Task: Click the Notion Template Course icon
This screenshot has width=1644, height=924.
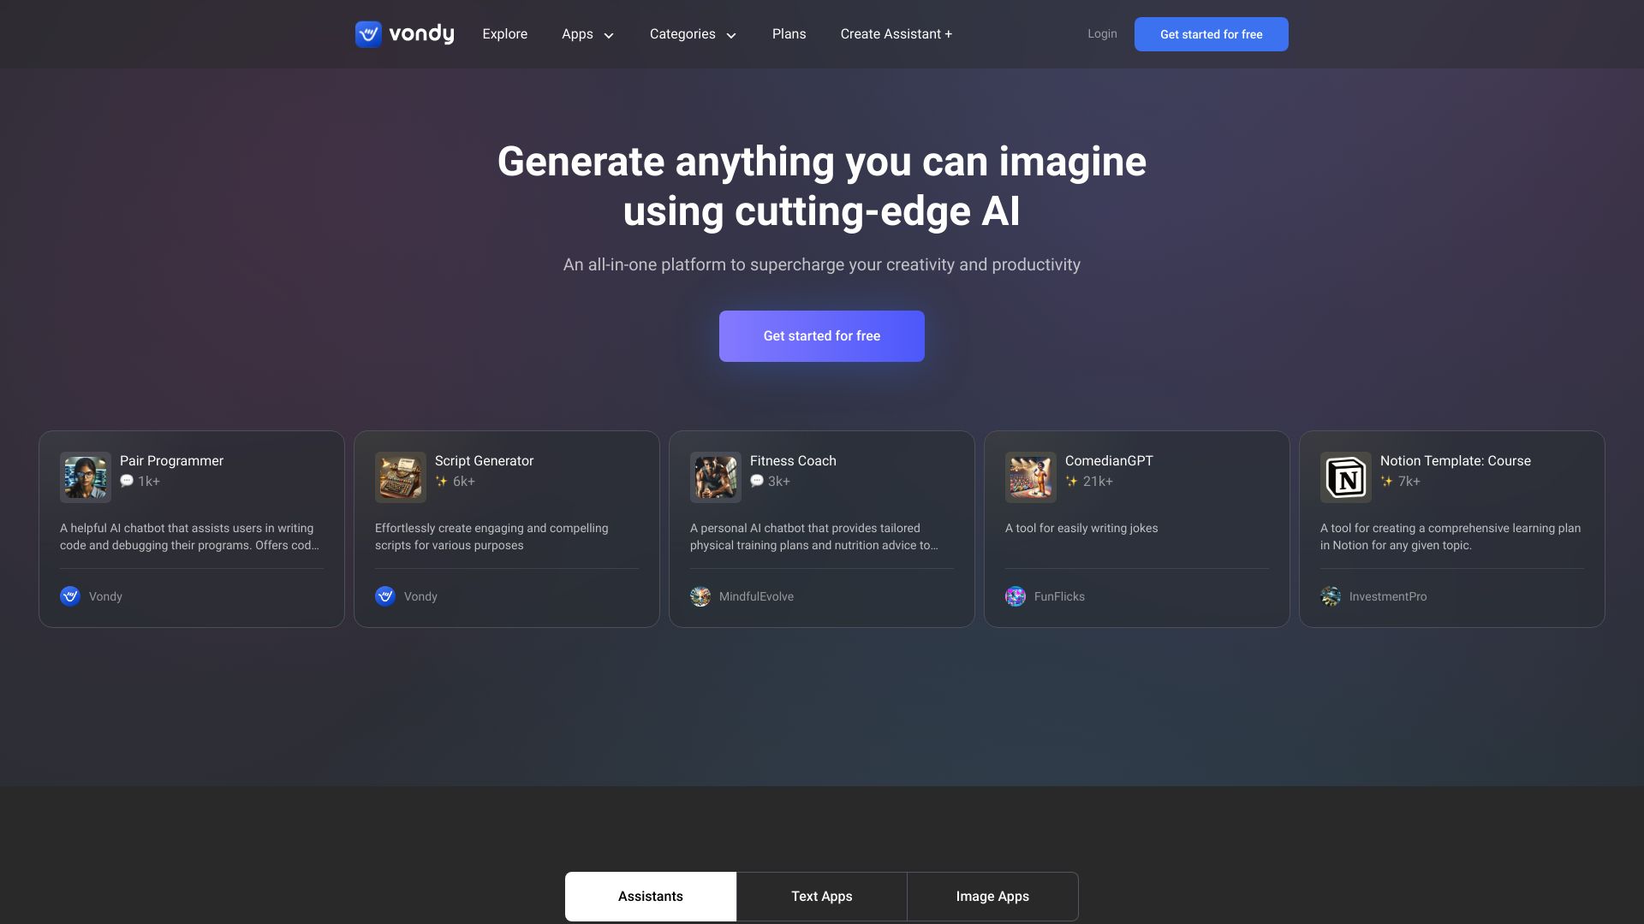Action: click(1345, 476)
